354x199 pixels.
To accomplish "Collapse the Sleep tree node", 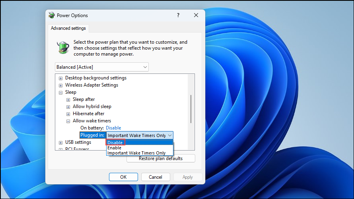I will point(60,93).
